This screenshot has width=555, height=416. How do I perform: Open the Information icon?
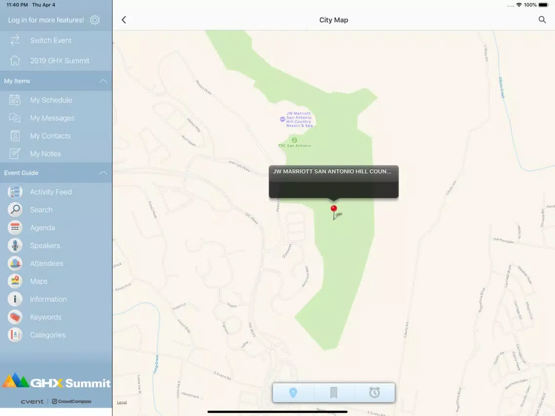pyautogui.click(x=15, y=299)
